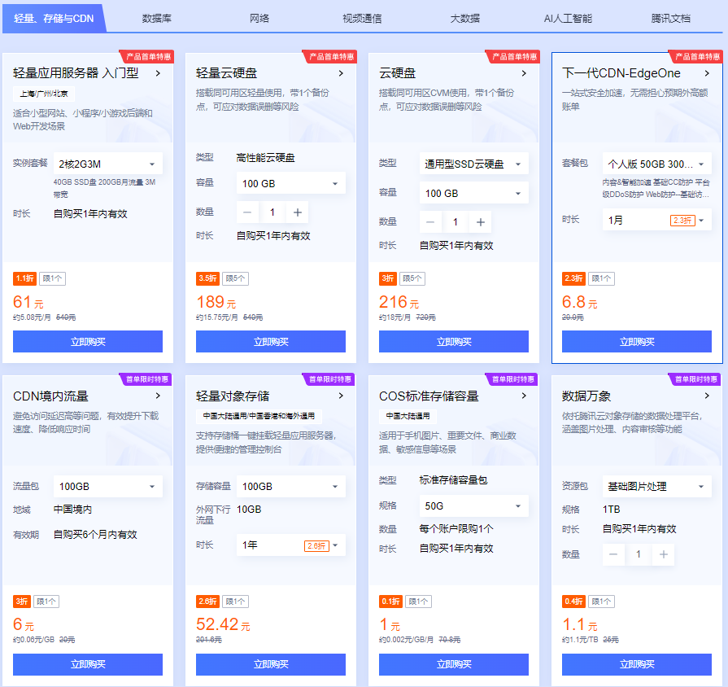Viewport: 728px width, 687px height.
Task: Decrease quantity with minus on 轻量云硬盘 card
Action: pos(247,212)
